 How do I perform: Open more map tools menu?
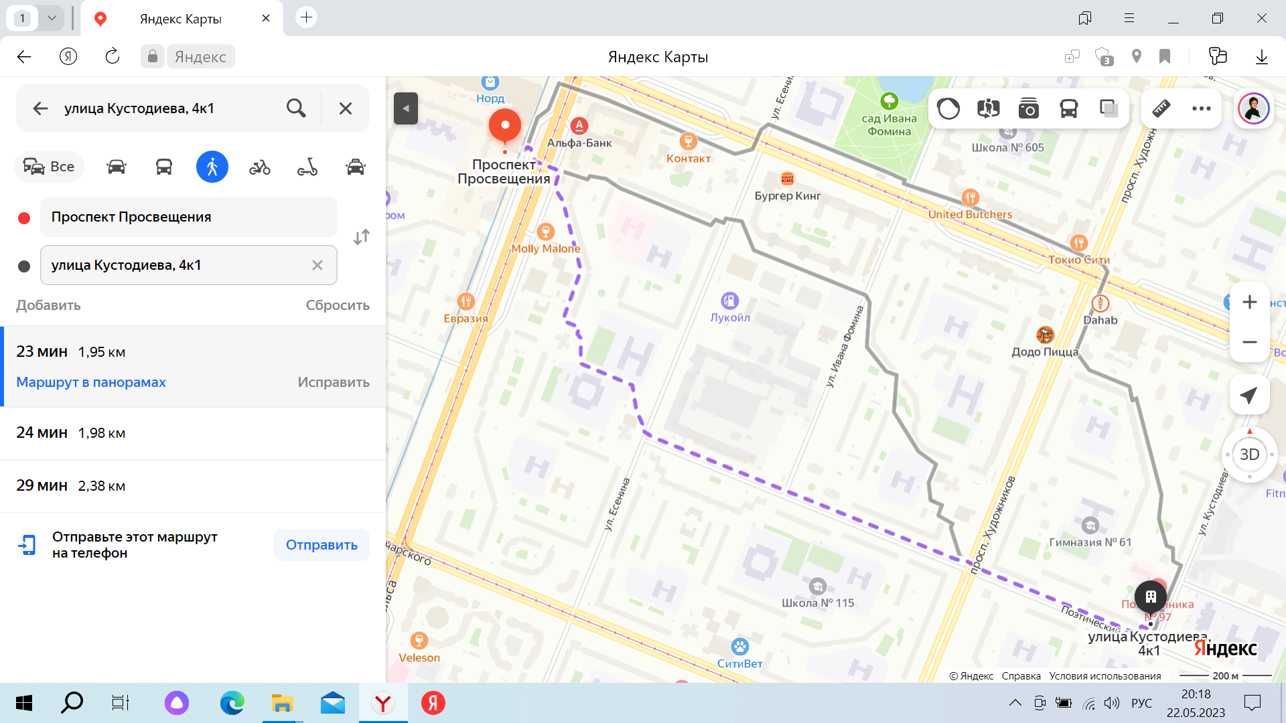click(x=1202, y=108)
